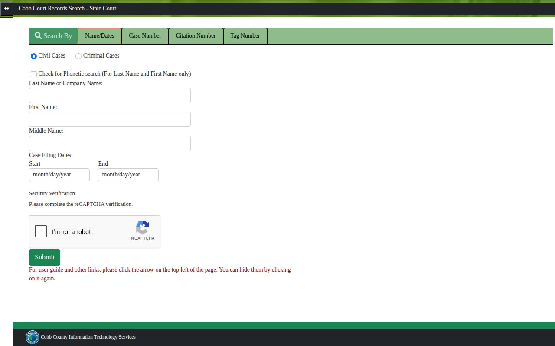
Task: Click the Start date field
Action: click(x=59, y=175)
